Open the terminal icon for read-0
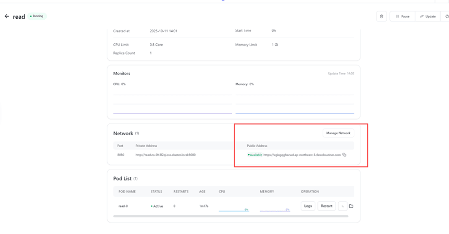The image size is (449, 234). point(342,206)
